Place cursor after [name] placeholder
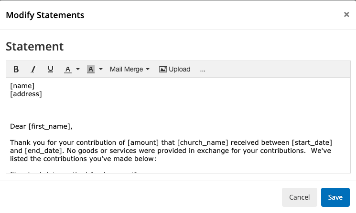Viewport: 356px width, 213px height. coord(35,86)
